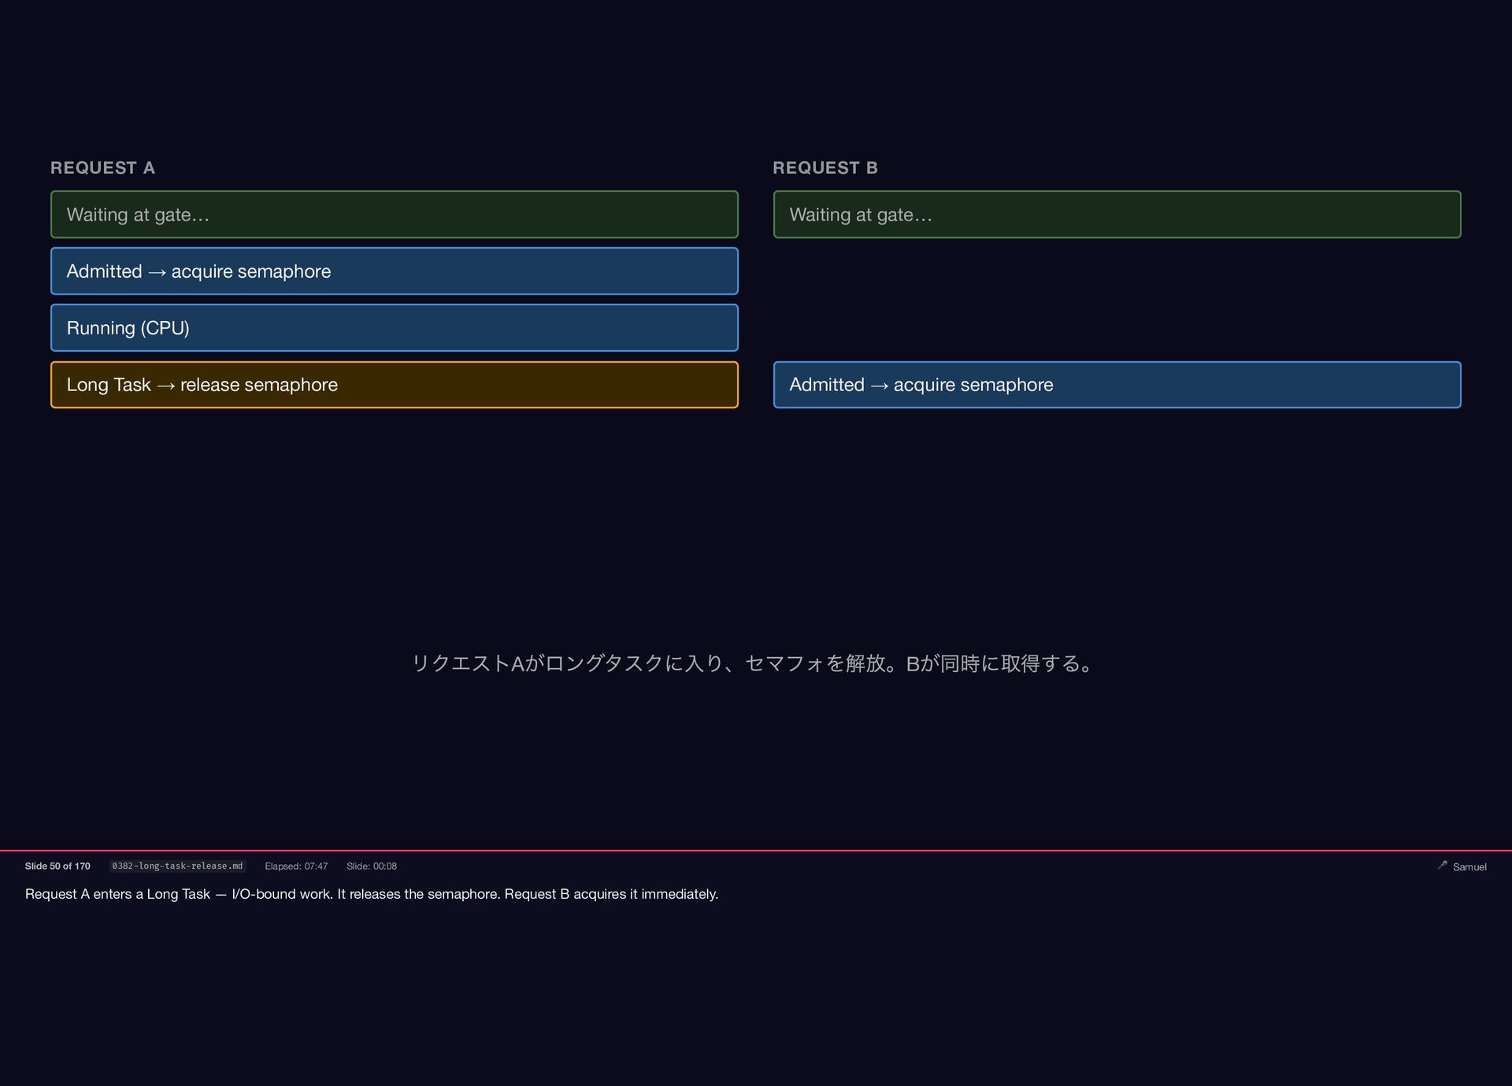Image resolution: width=1512 pixels, height=1086 pixels.
Task: Click the Slide 50 of 170 counter
Action: coord(57,866)
